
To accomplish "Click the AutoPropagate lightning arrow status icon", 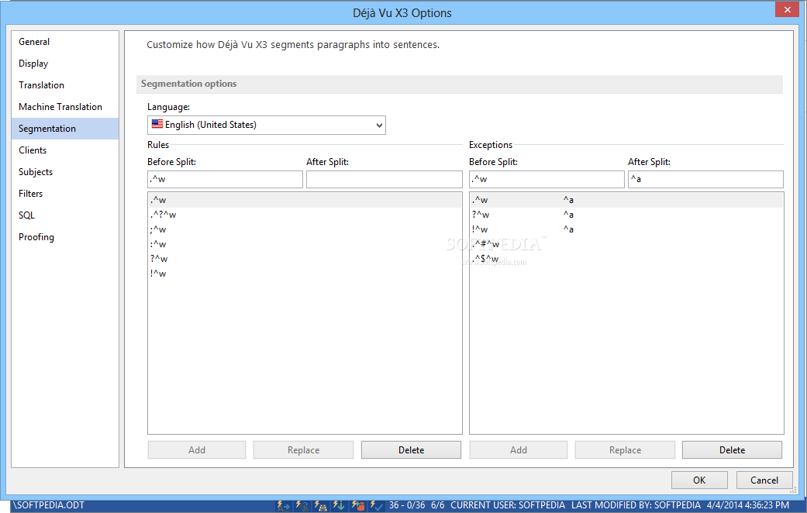I will click(x=284, y=506).
